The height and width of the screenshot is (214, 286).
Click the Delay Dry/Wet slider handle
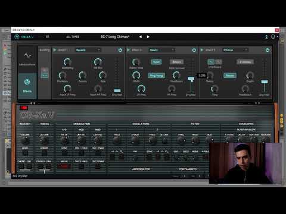pyautogui.click(x=191, y=78)
